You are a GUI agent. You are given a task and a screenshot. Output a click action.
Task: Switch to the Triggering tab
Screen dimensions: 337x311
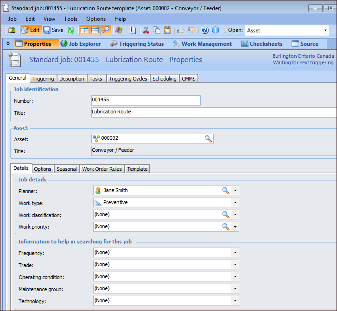(43, 79)
